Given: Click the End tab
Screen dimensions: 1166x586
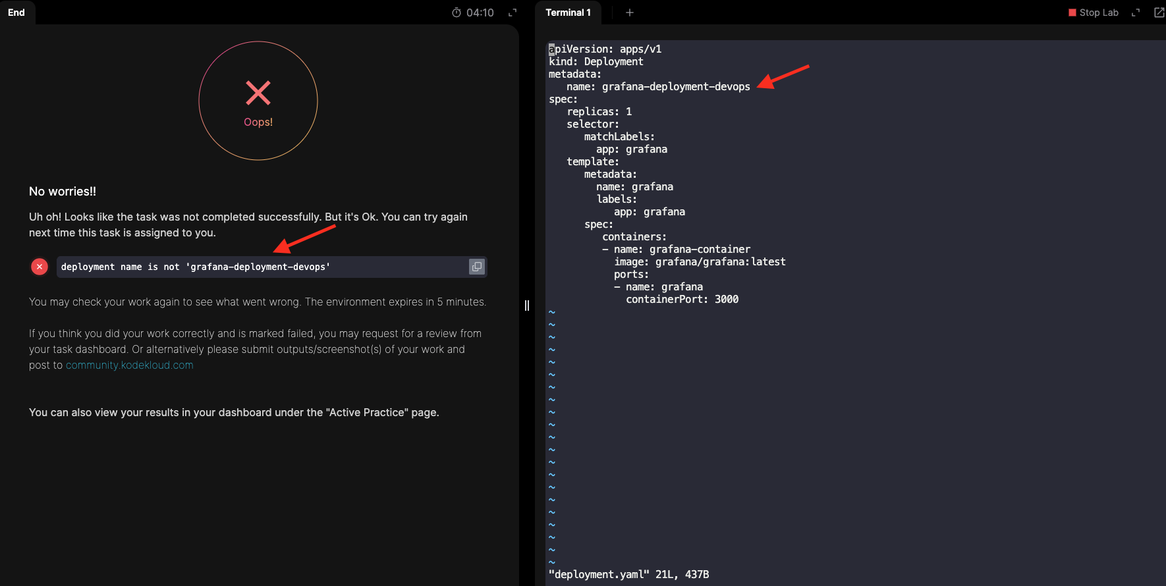Looking at the screenshot, I should (x=16, y=13).
